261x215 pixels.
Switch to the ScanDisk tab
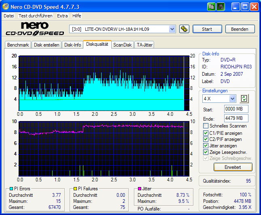[x=122, y=45]
